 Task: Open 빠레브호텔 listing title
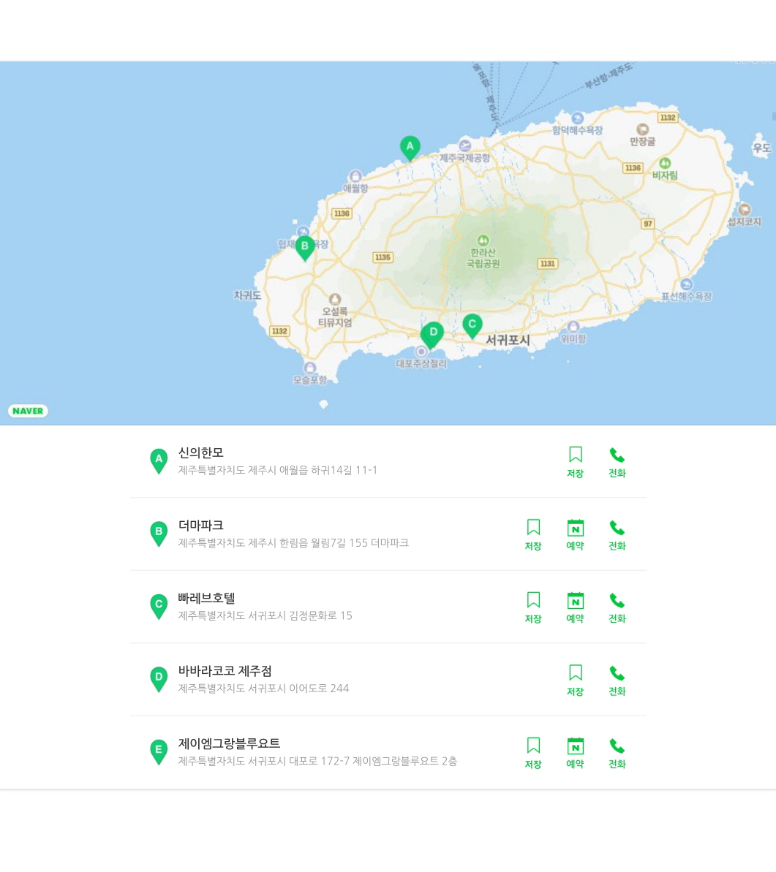click(x=207, y=599)
